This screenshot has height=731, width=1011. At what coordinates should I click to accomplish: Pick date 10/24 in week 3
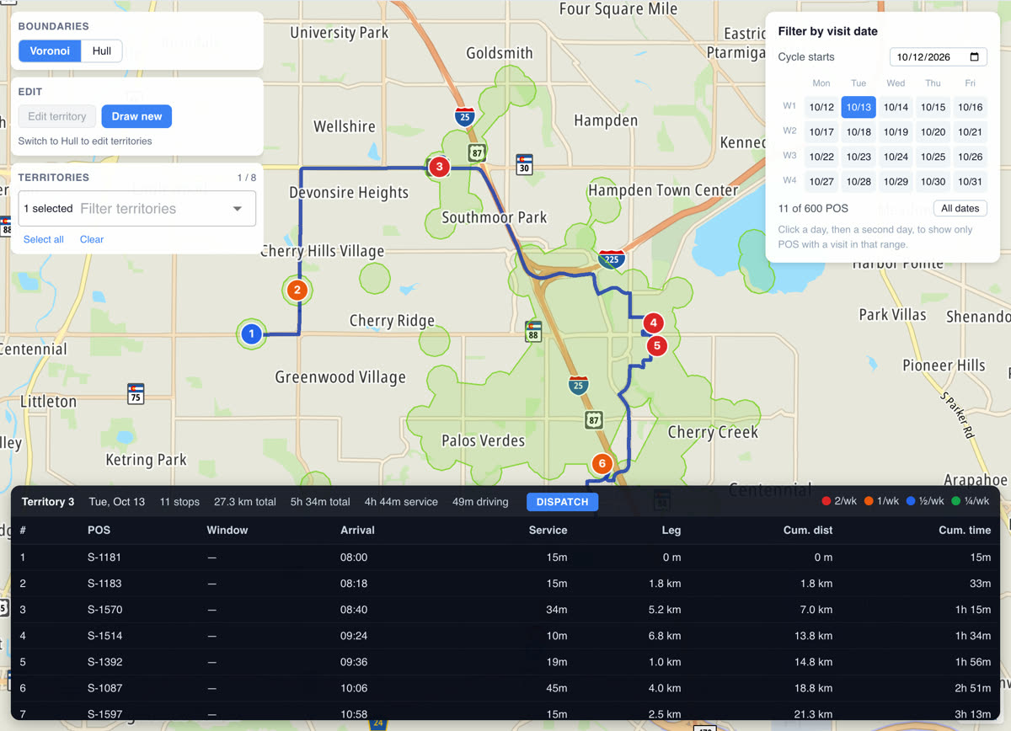[x=896, y=157]
